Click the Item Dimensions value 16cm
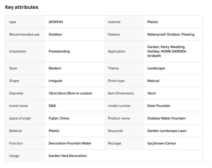The width and height of the screenshot is (212, 168). (152, 93)
